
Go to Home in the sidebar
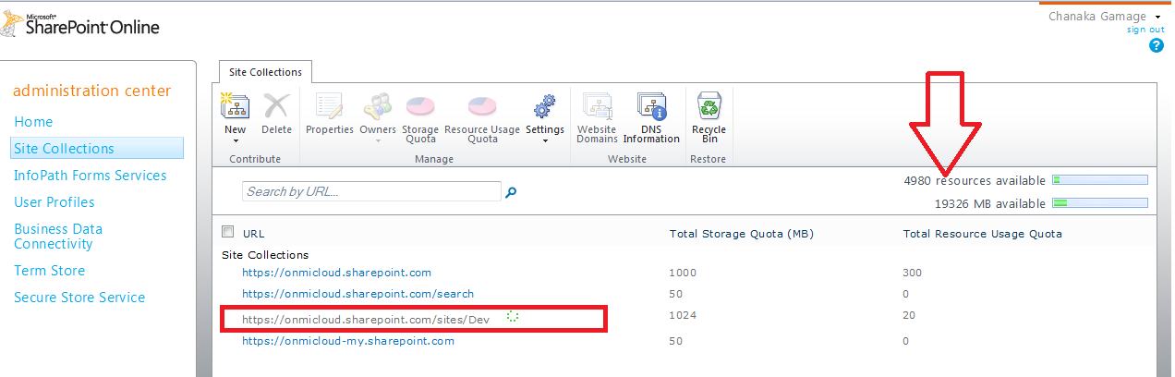point(33,122)
